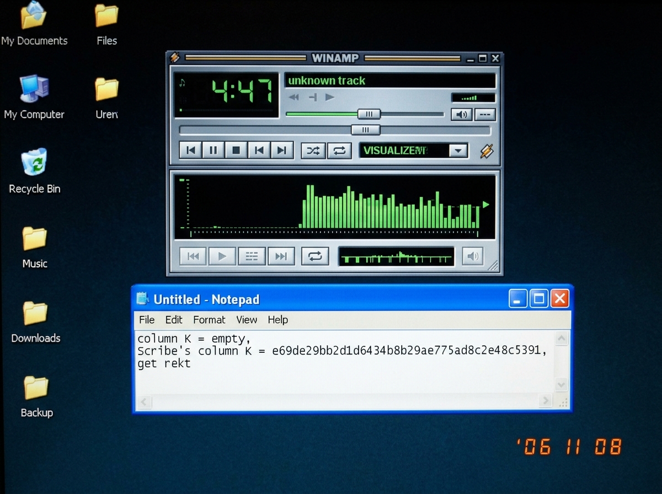Click the 4:47 time display
The height and width of the screenshot is (494, 662).
click(242, 92)
